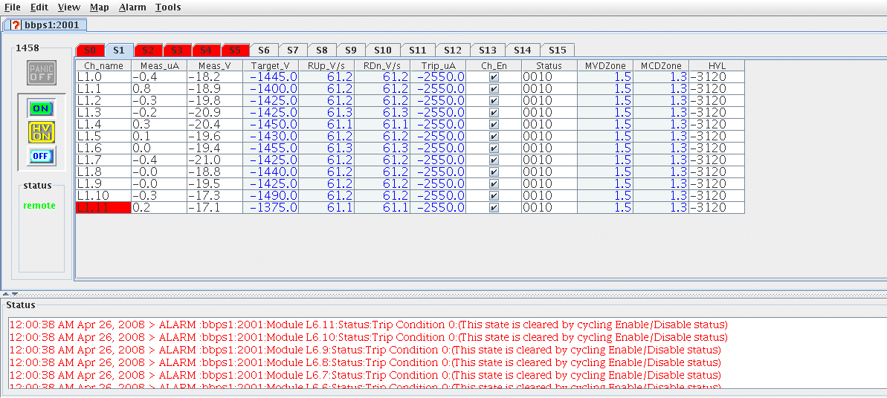
Task: Click the L6.9 trip condition alarm message
Action: [x=366, y=350]
